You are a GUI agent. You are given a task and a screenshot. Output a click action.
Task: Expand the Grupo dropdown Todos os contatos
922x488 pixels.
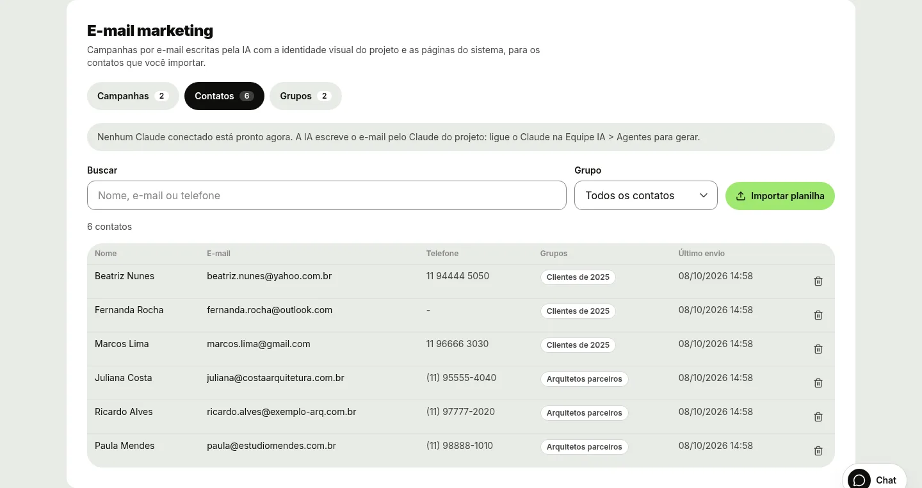pos(645,195)
